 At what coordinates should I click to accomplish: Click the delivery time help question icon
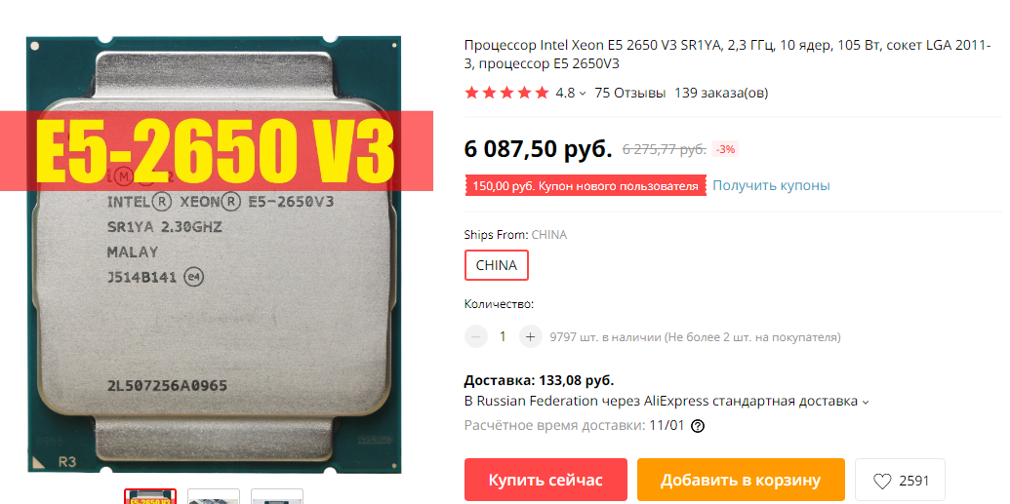click(x=697, y=426)
